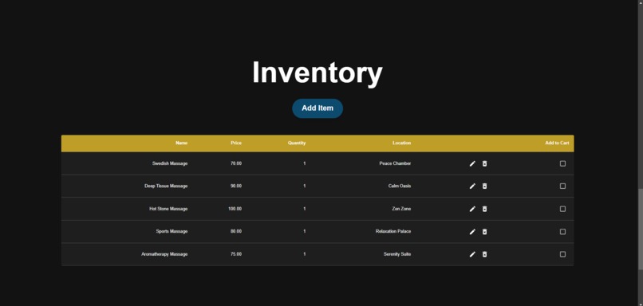The image size is (643, 306).
Task: Edit the Deep Tissue Massage row
Action: click(x=472, y=186)
